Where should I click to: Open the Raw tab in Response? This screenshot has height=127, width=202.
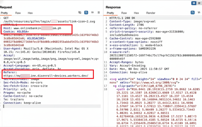point(124,13)
